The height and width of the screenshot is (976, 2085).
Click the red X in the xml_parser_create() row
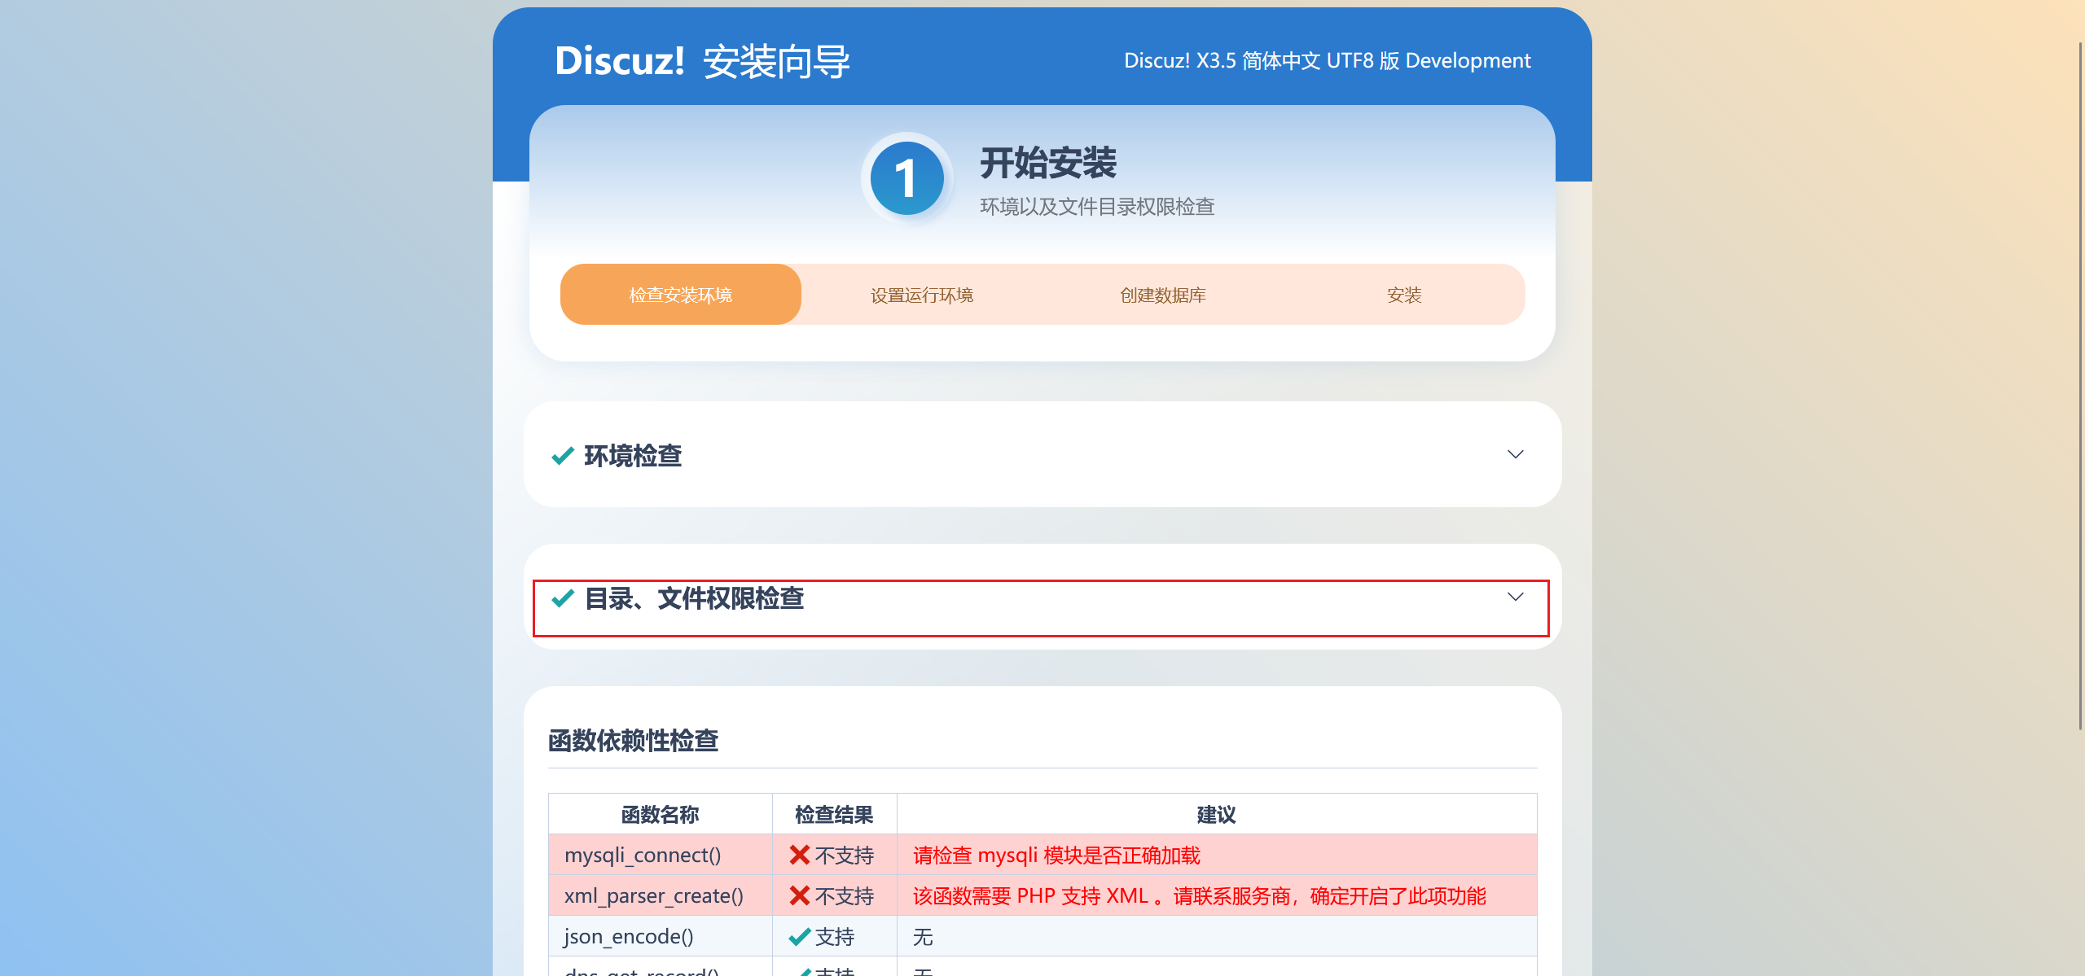[x=799, y=895]
